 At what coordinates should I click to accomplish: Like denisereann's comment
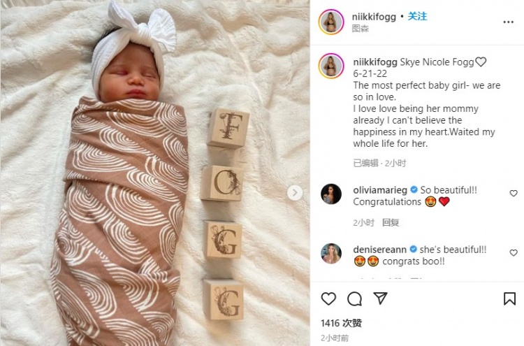click(514, 253)
